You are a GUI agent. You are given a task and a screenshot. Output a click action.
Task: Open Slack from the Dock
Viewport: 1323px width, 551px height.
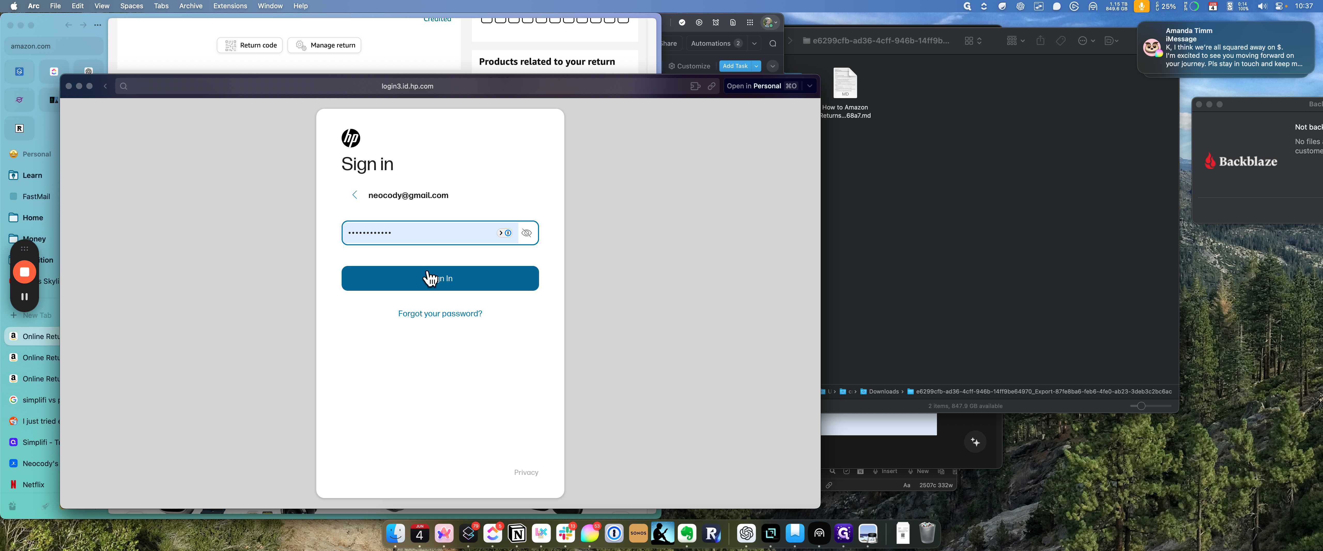click(x=565, y=533)
